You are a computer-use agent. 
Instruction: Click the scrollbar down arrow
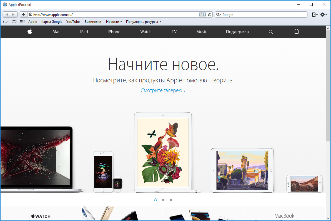pyautogui.click(x=328, y=218)
